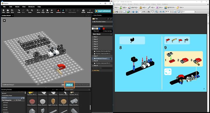Screen dimensions: 210x113
Task: Open the View menu in Stud.io
Action: coord(24,7)
